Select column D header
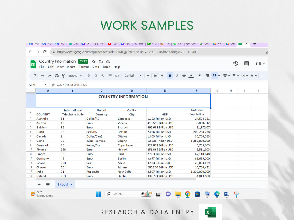Viewport: 294px width, 220px height. [132, 91]
